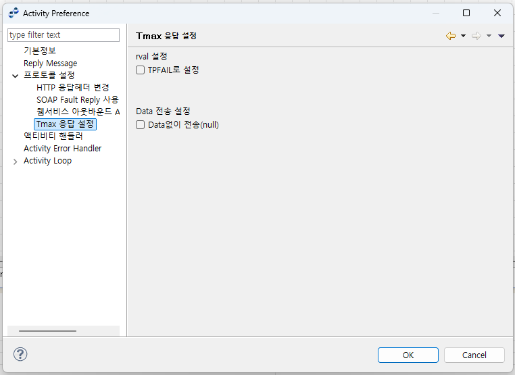Focus the type filter text field

point(64,35)
